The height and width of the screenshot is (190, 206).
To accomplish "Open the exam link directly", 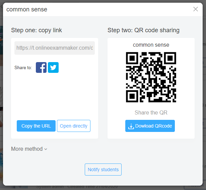I will point(74,126).
